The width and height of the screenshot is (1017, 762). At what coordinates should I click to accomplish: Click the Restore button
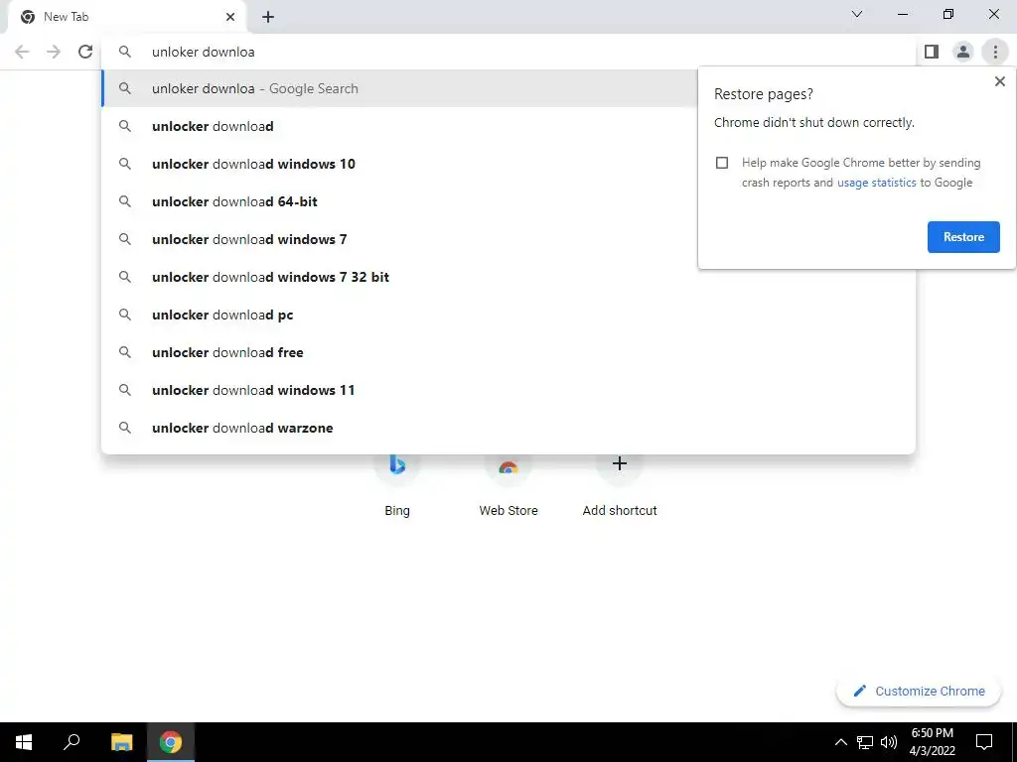point(963,237)
